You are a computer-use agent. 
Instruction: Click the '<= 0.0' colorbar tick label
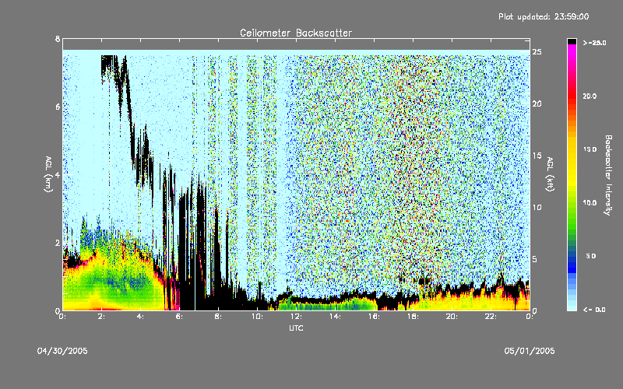click(594, 309)
